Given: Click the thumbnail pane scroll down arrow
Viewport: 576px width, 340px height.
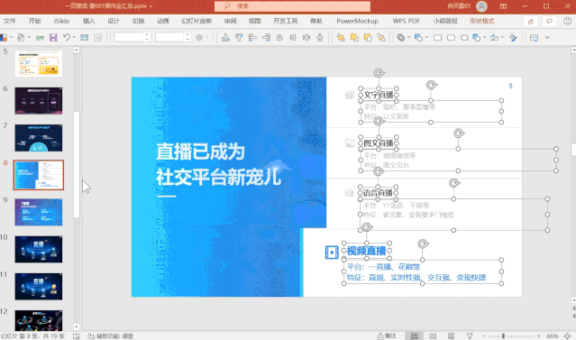Looking at the screenshot, I should [x=77, y=326].
